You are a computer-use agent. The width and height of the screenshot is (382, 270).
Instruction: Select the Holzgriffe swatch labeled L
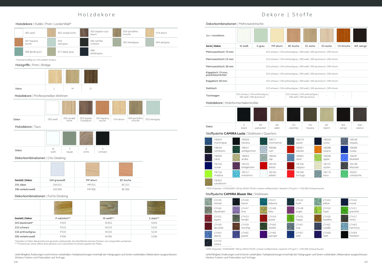pyautogui.click(x=55, y=76)
